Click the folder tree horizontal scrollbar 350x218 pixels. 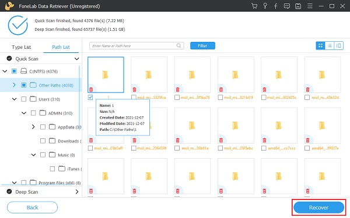point(36,185)
